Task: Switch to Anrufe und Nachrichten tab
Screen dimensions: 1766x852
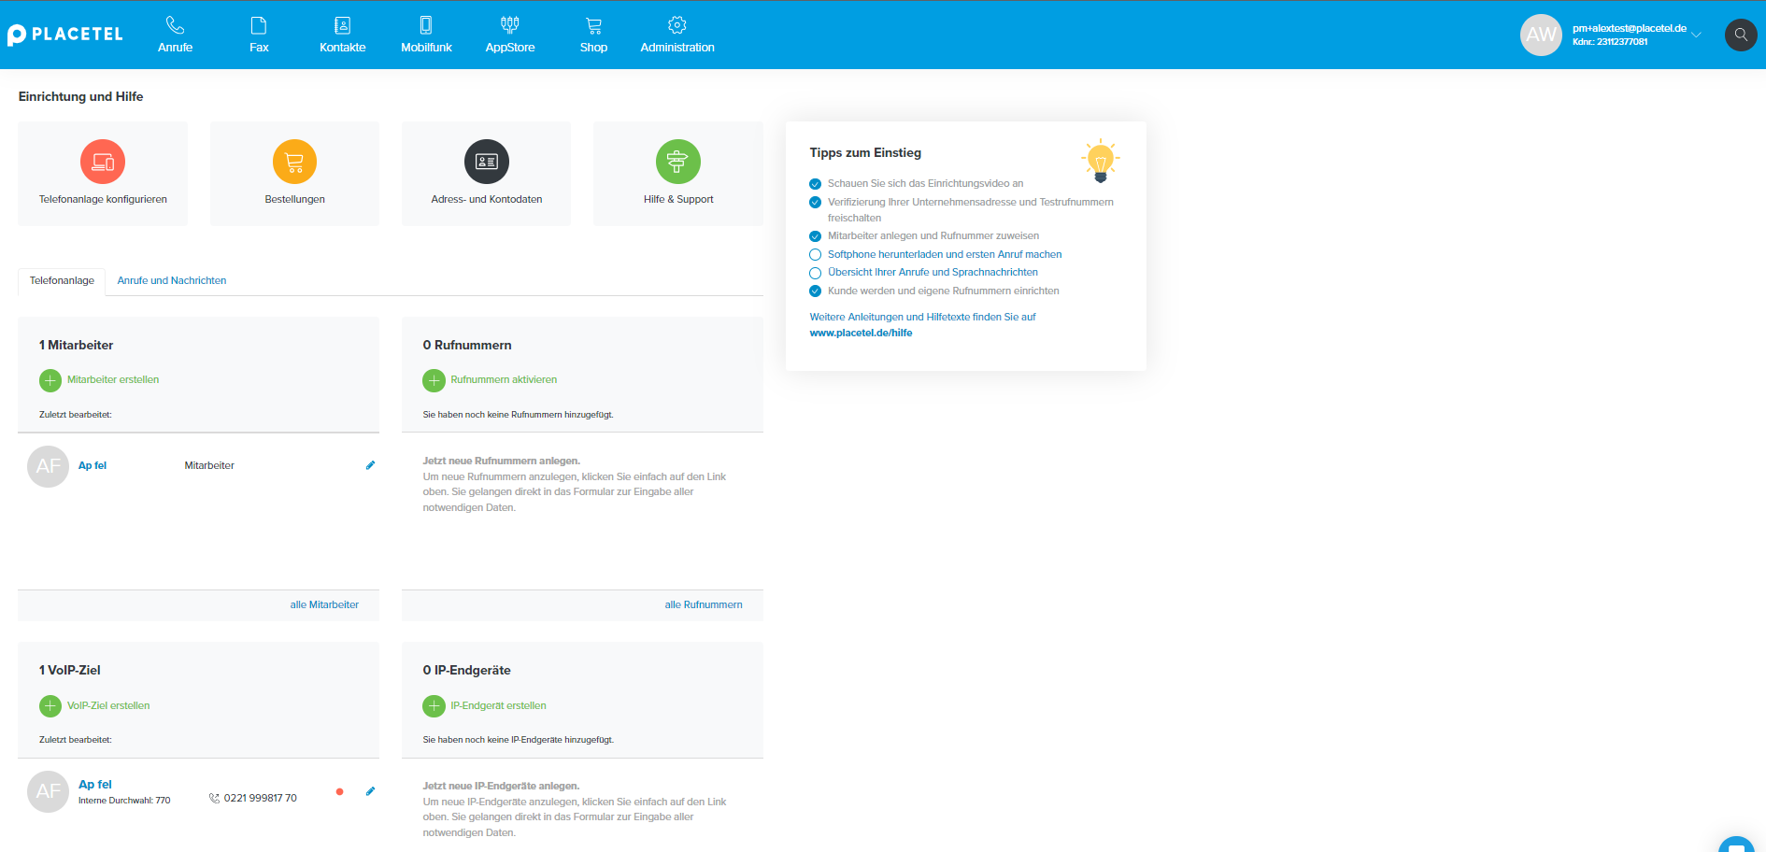Action: point(172,280)
